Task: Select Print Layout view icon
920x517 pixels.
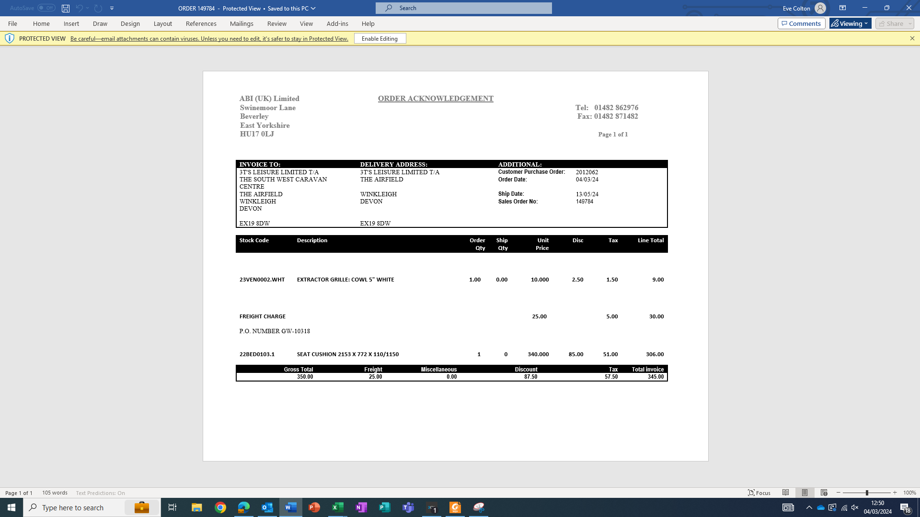Action: click(805, 493)
